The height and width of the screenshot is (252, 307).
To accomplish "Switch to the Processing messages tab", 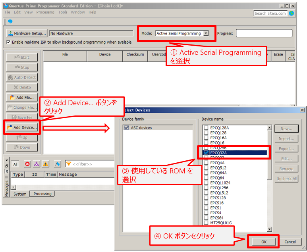I will (42, 194).
